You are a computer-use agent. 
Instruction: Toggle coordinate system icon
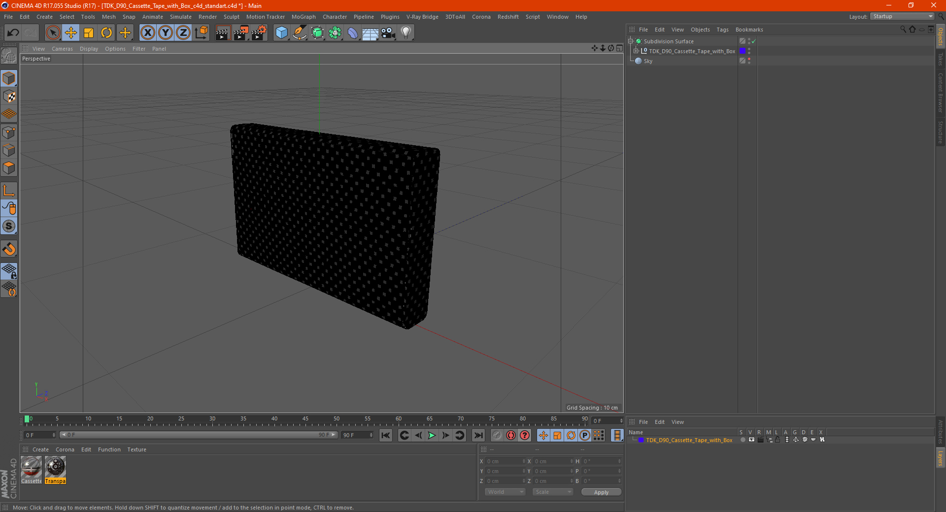click(202, 33)
